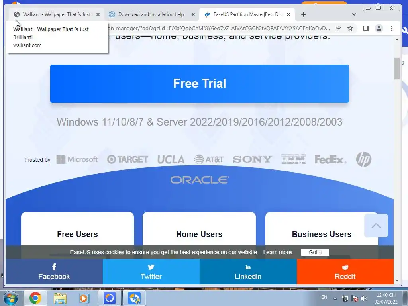Open the Windows Start menu
408x306 pixels.
coord(10,298)
